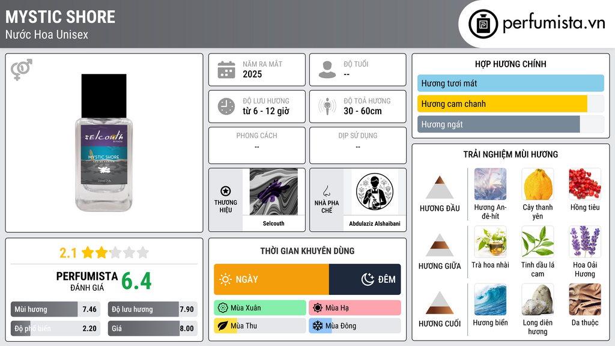The image size is (615, 346).
Task: Click the nose icon above Nhà pha chế
Action: pos(326,191)
